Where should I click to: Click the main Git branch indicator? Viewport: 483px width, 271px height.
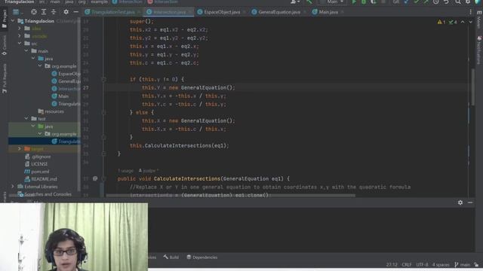tap(463, 264)
